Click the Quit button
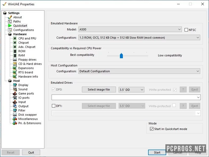 (31, 152)
